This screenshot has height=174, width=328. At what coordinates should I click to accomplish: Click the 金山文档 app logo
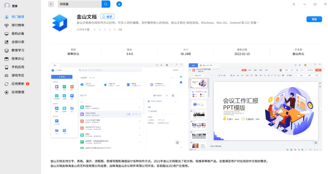[60, 23]
